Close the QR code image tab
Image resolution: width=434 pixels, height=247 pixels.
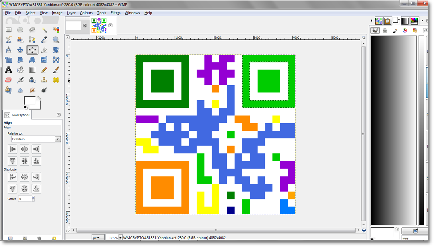(x=111, y=25)
